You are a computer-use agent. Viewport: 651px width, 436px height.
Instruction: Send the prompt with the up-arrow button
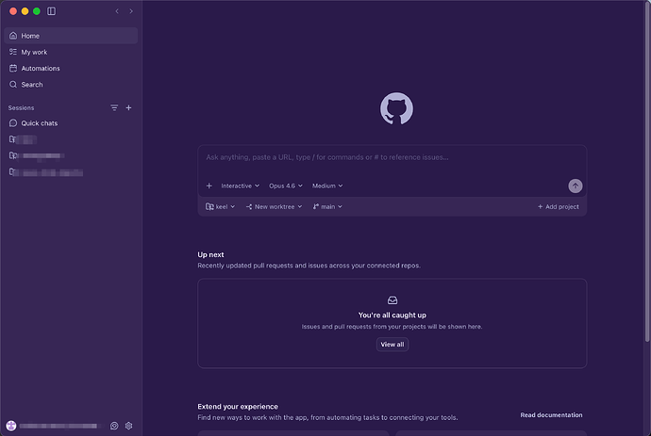pyautogui.click(x=575, y=186)
